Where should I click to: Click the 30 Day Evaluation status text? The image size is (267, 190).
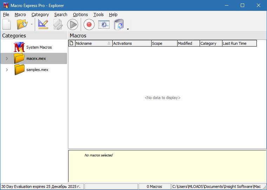(41, 187)
